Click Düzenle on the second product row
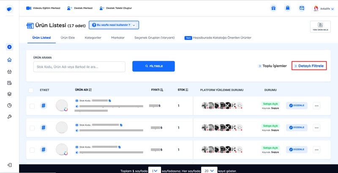 point(297,127)
